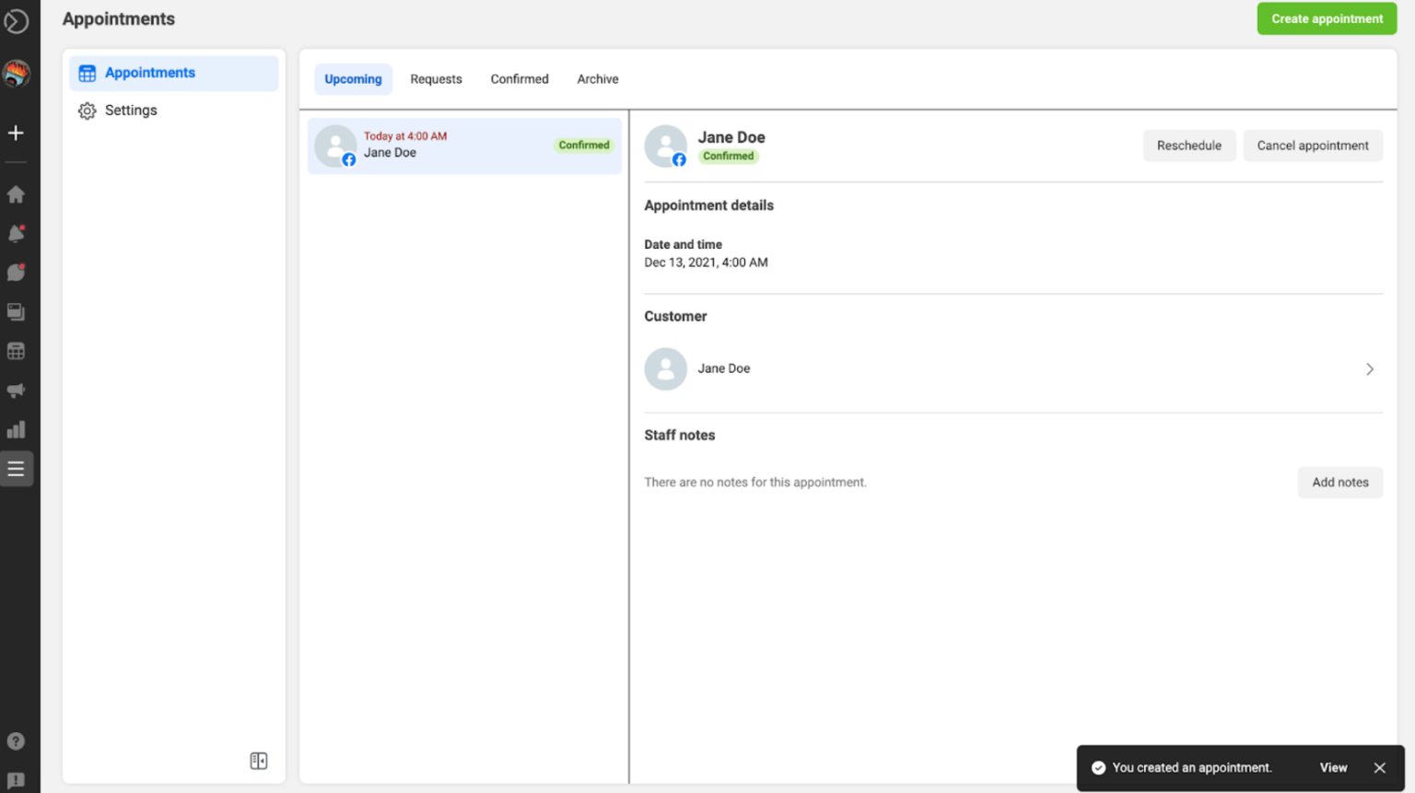
Task: Expand Jane Doe's customer details chevron
Action: [1370, 368]
